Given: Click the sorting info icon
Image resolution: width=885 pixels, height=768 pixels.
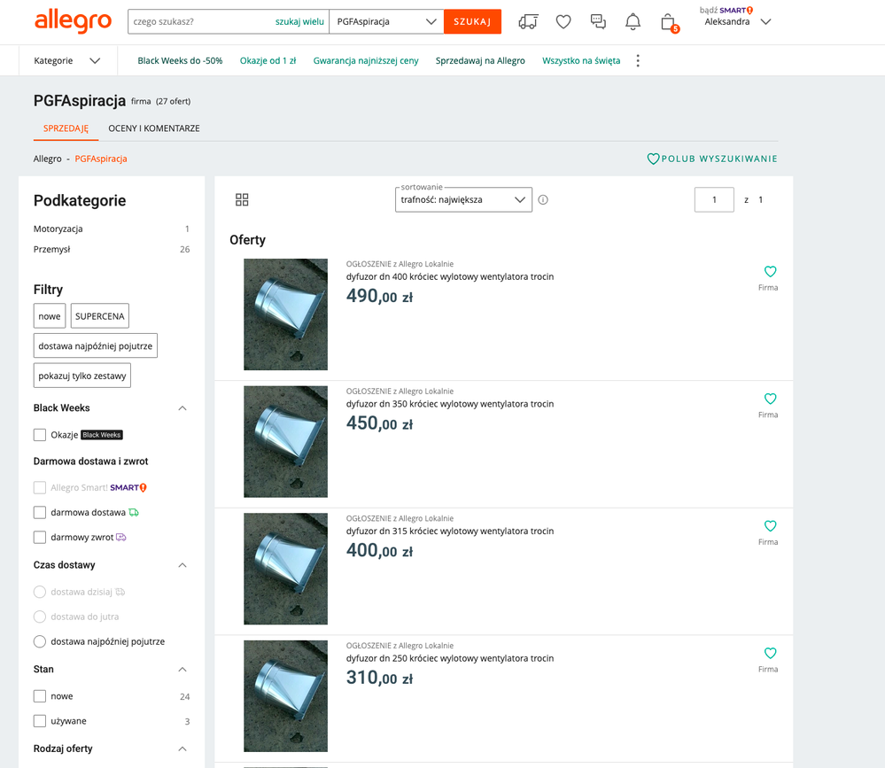Looking at the screenshot, I should 543,200.
